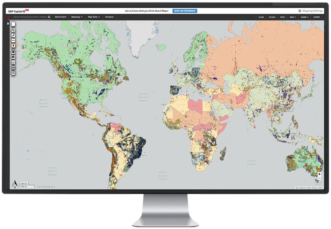
Task: Click Add Content in the toolbar
Action: [x=60, y=17]
